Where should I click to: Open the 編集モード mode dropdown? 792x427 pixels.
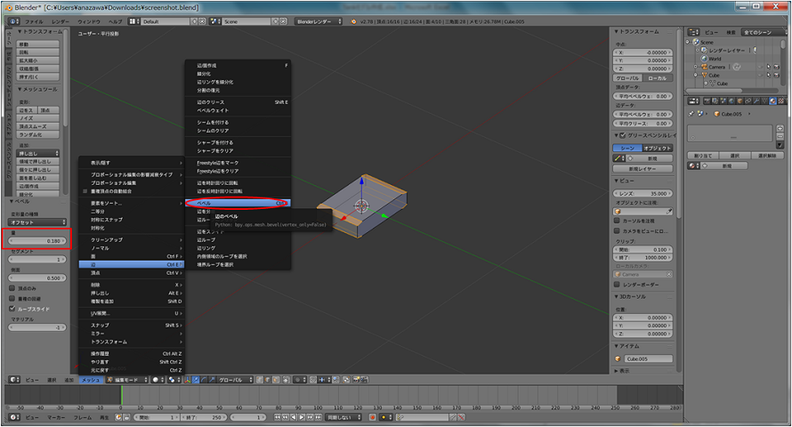(x=125, y=380)
